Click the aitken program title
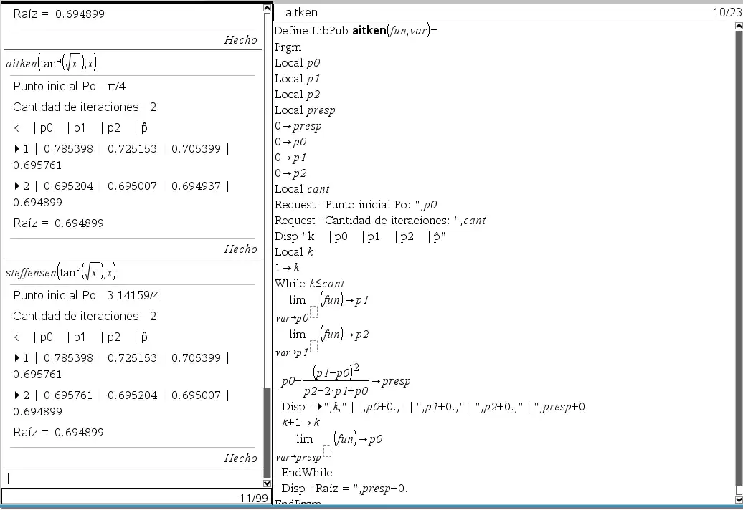 (x=301, y=12)
